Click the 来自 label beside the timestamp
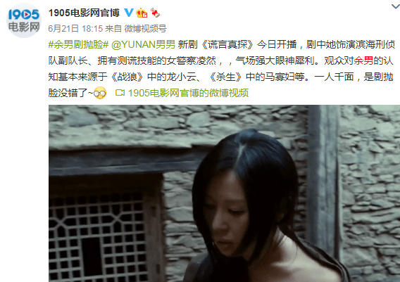The width and height of the screenshot is (400, 282). [x=113, y=29]
